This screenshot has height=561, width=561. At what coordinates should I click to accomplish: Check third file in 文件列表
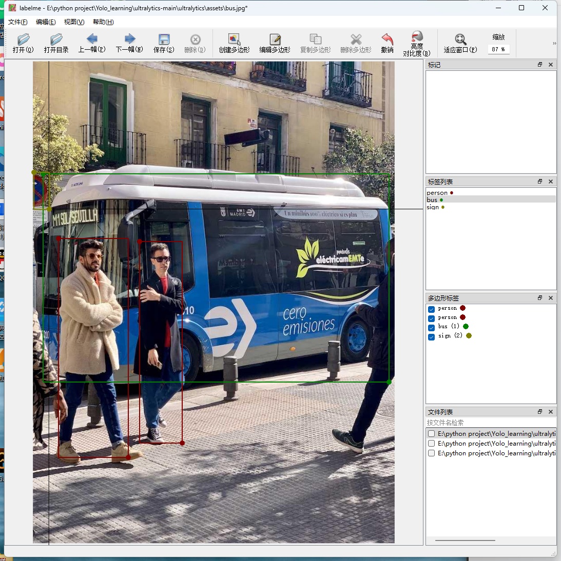[432, 453]
